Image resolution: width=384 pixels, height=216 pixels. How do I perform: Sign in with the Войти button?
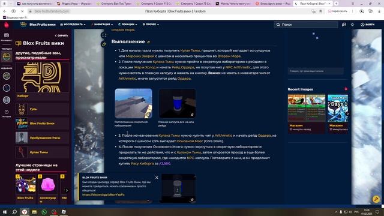pyautogui.click(x=367, y=25)
